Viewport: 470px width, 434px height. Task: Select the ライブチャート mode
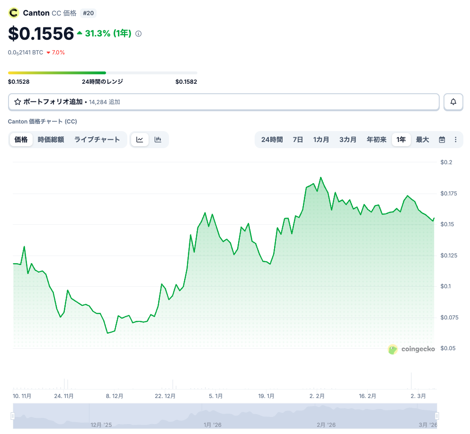[97, 140]
